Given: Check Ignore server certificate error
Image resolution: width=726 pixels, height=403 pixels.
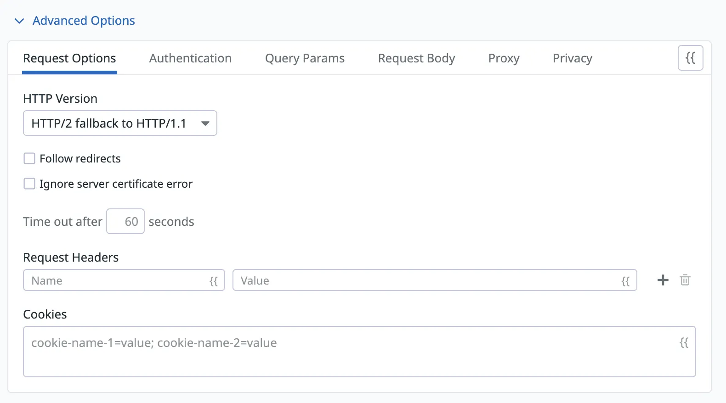Looking at the screenshot, I should 29,184.
